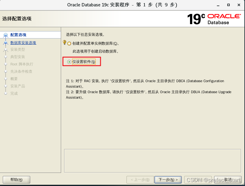Click the Root 脚本执行 step label
This screenshot has width=245, height=186.
pyautogui.click(x=22, y=64)
